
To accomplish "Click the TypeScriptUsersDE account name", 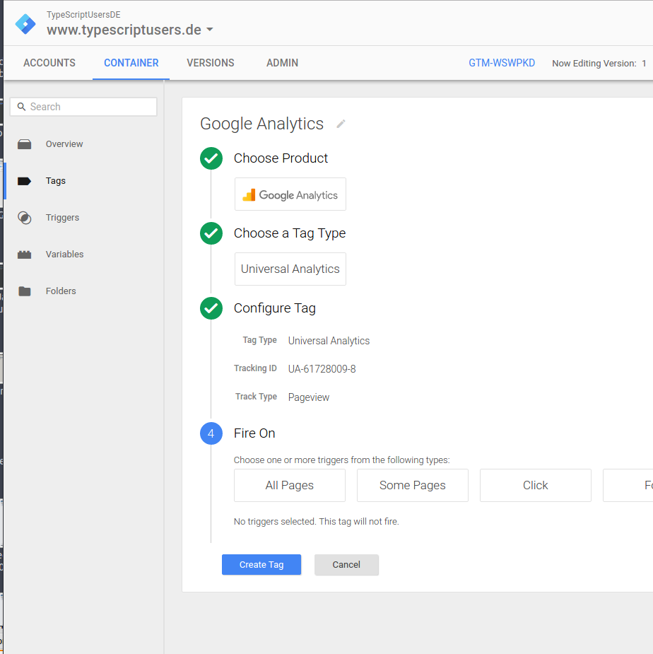I will (83, 15).
